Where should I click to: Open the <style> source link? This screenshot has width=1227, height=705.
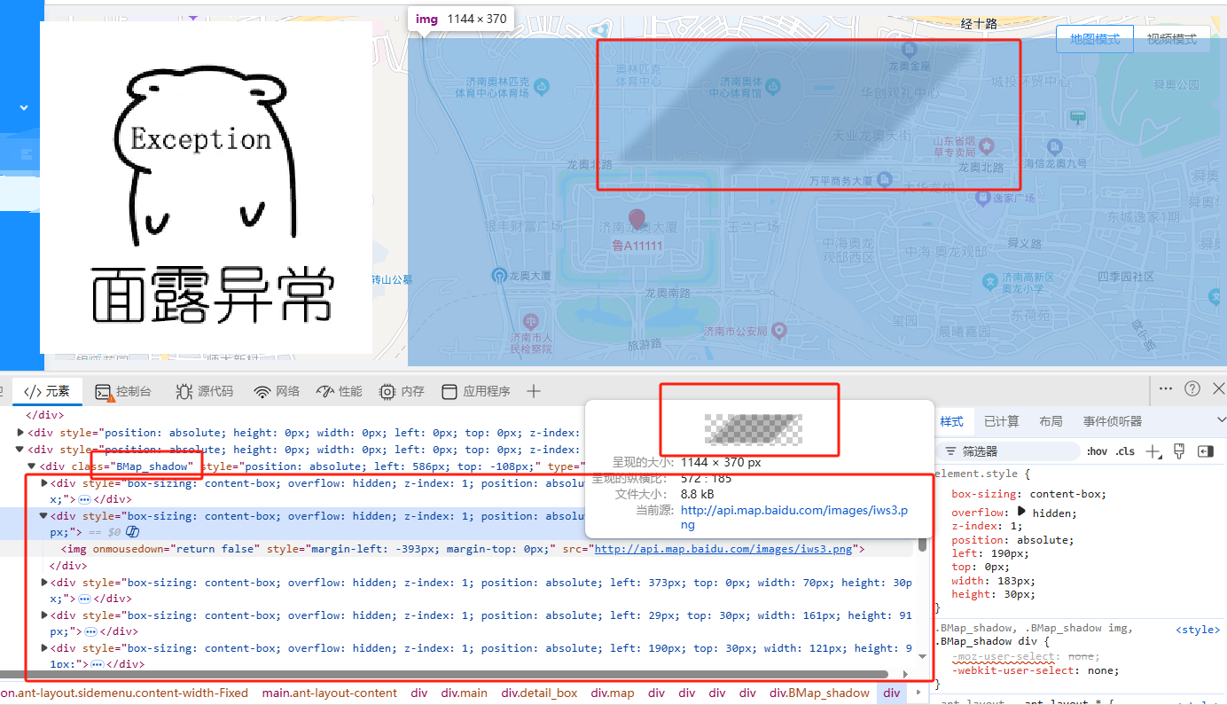(x=1198, y=630)
